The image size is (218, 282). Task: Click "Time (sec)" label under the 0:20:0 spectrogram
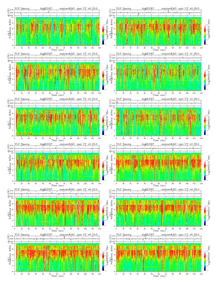coord(58,49)
